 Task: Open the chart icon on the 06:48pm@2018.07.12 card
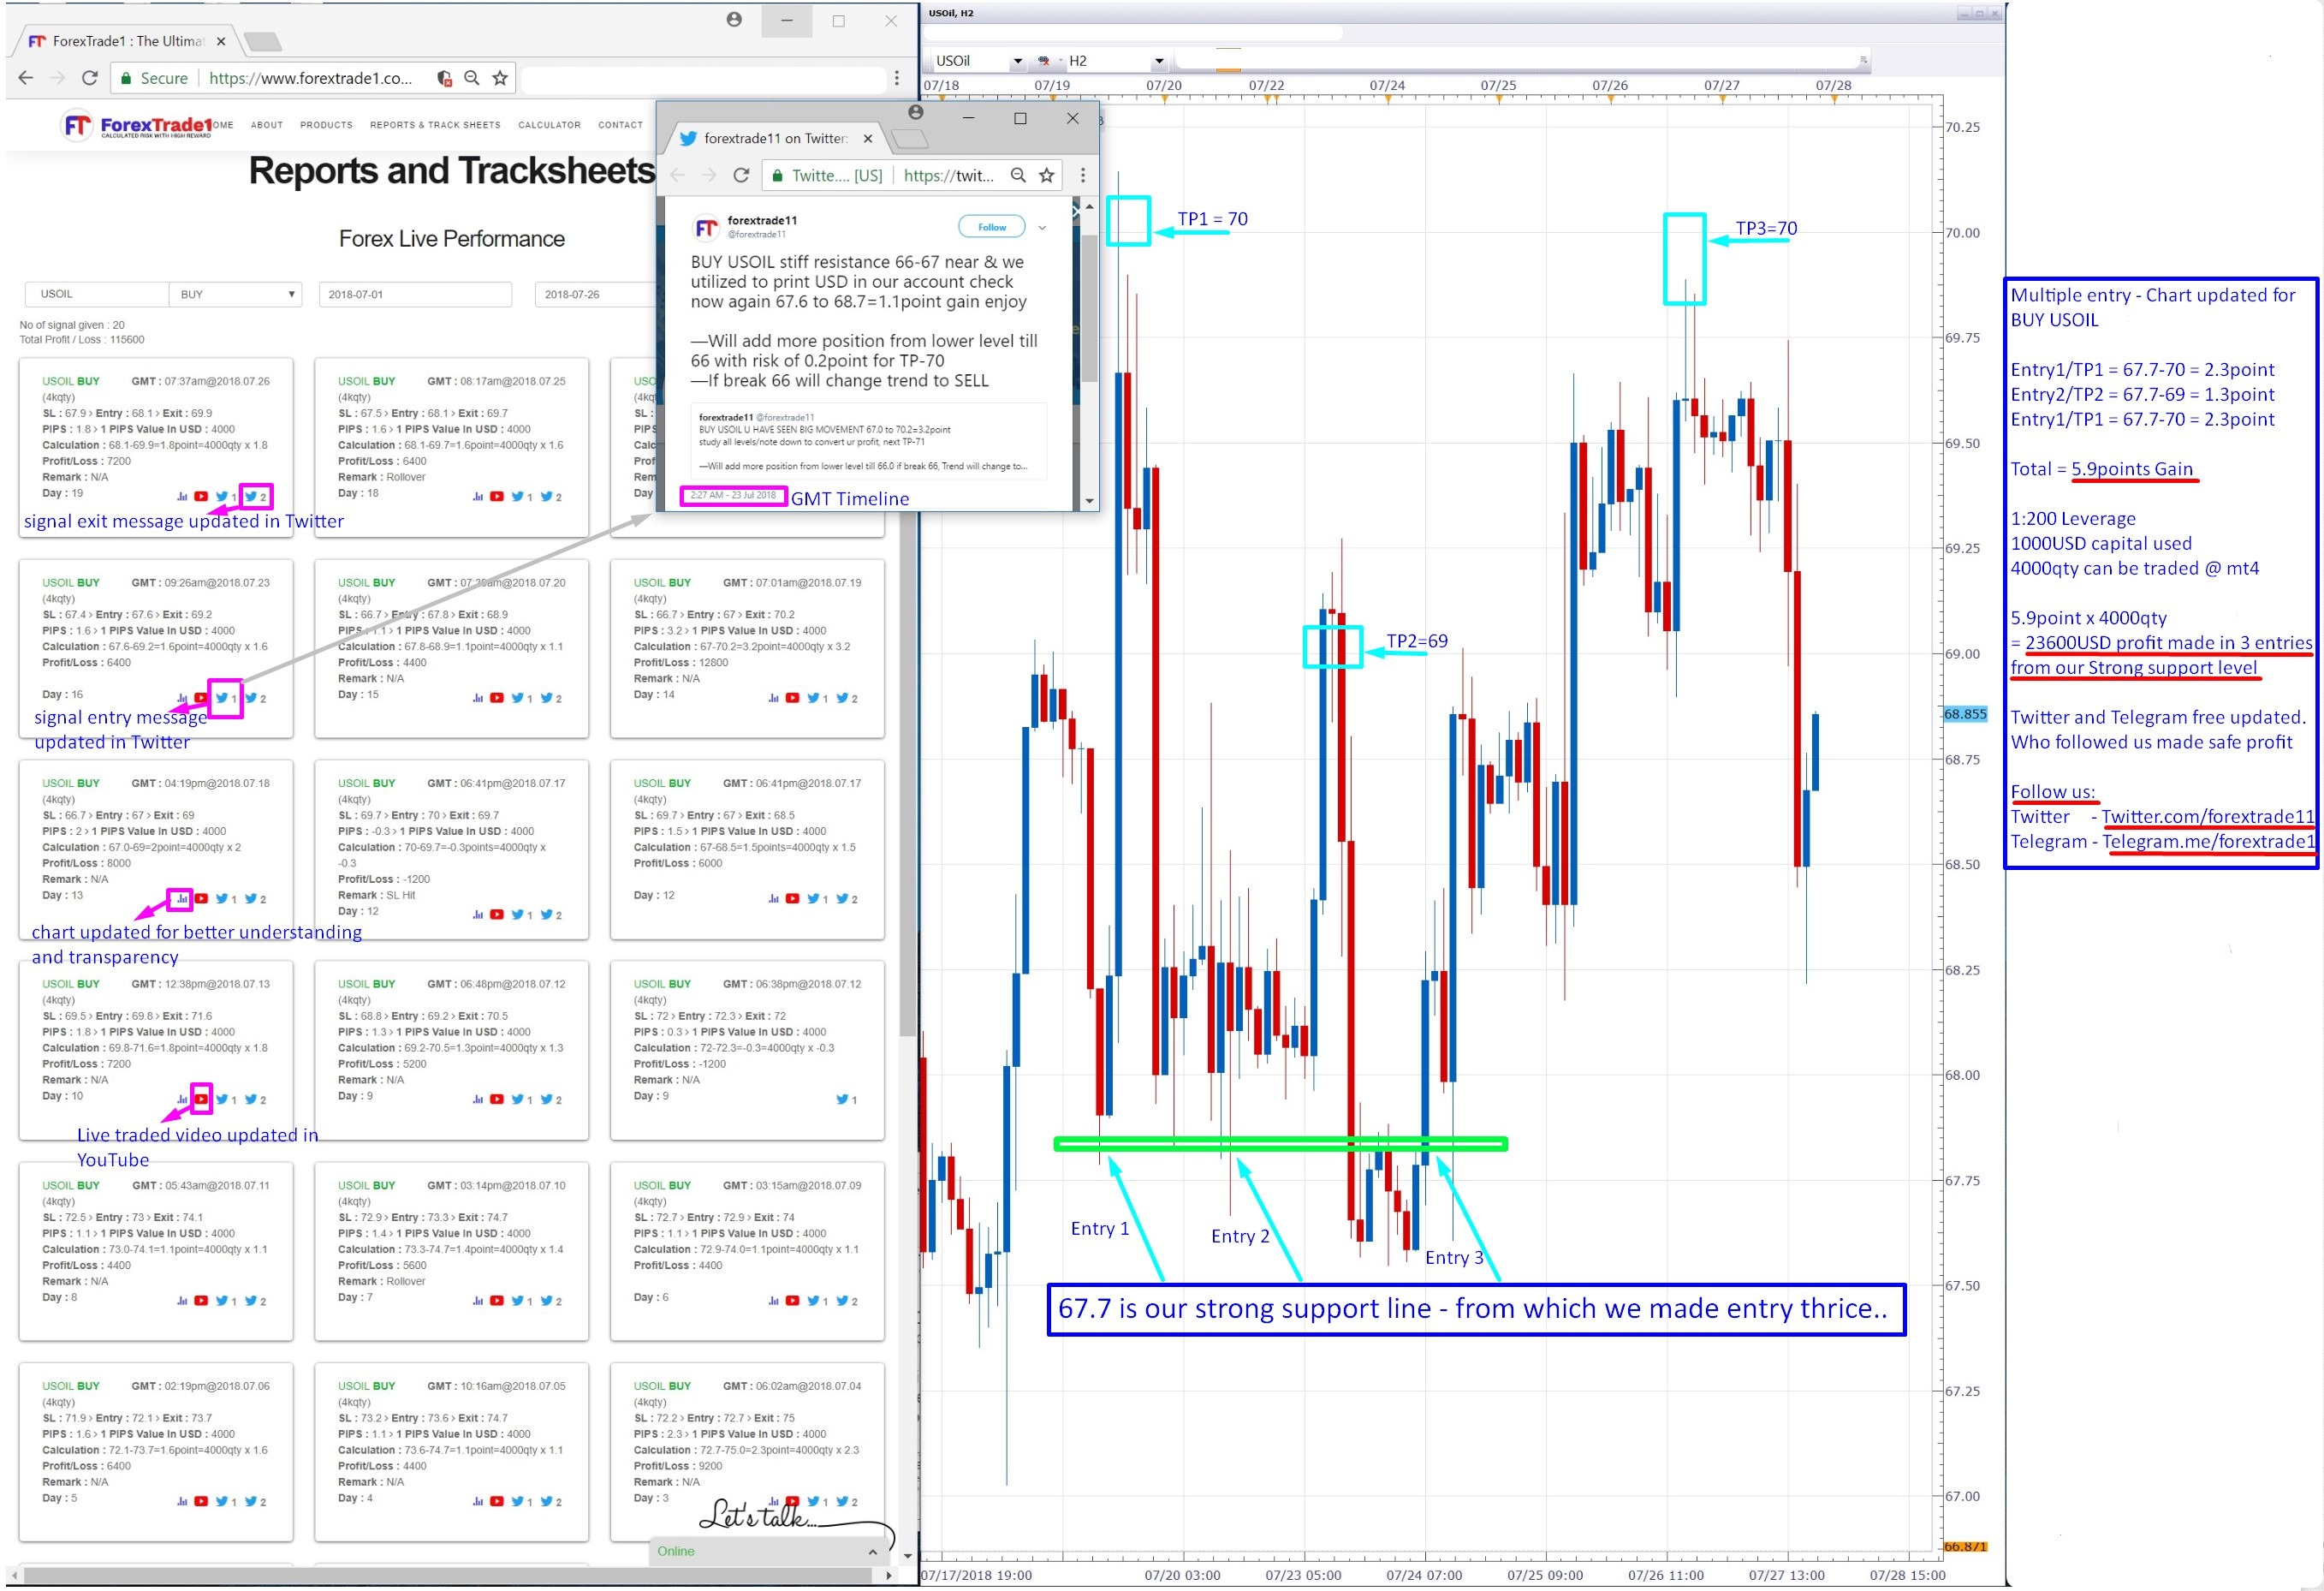click(x=478, y=1099)
